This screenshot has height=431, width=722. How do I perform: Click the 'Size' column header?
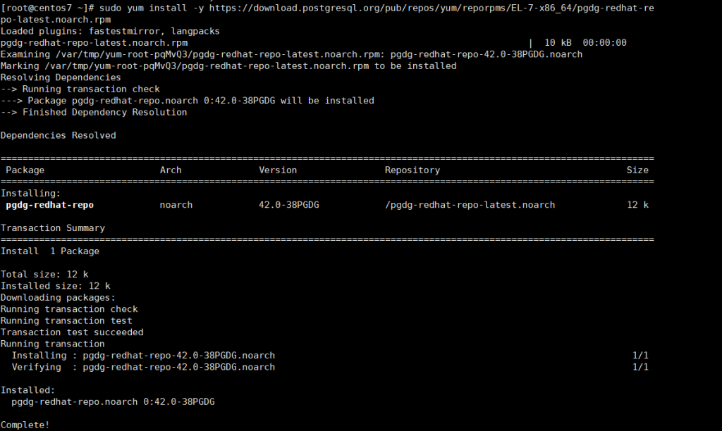coord(637,170)
